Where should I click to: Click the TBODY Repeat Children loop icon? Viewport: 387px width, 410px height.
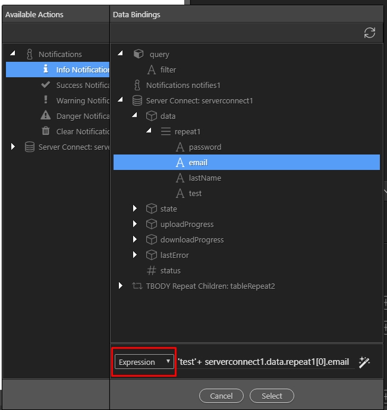(137, 286)
